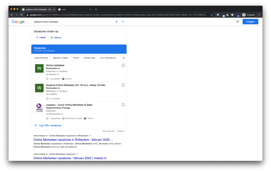The height and width of the screenshot is (172, 271).
Task: Click the green W logo of Online marketeer job
Action: click(39, 68)
